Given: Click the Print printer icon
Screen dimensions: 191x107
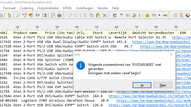Looking at the screenshot, I should [x=60, y=16].
